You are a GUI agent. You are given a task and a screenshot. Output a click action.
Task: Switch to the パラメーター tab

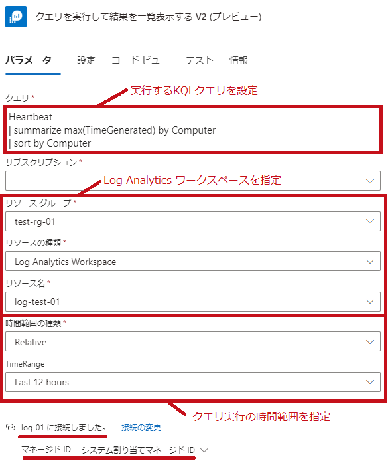(x=33, y=60)
